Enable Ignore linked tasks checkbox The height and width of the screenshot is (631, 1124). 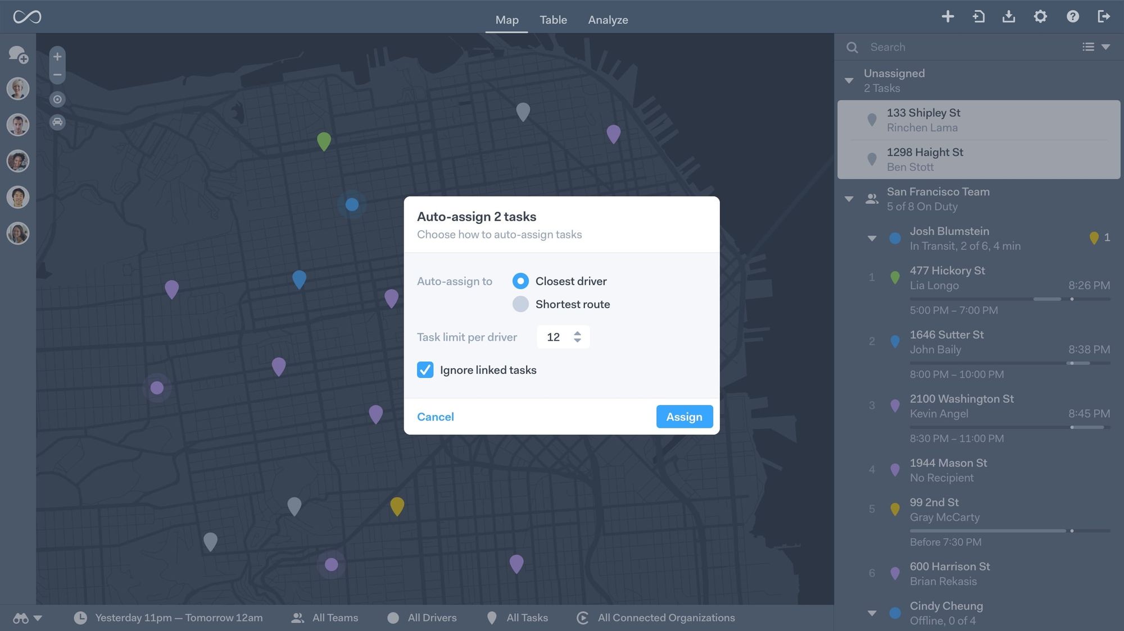click(424, 369)
